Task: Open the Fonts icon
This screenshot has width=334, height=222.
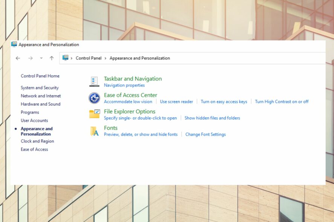Action: pyautogui.click(x=95, y=131)
